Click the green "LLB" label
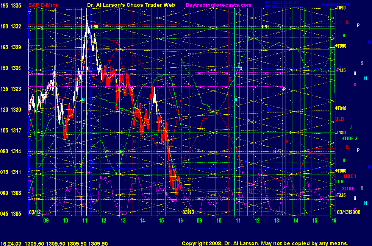This screenshot has width=372, height=246. click(339, 182)
